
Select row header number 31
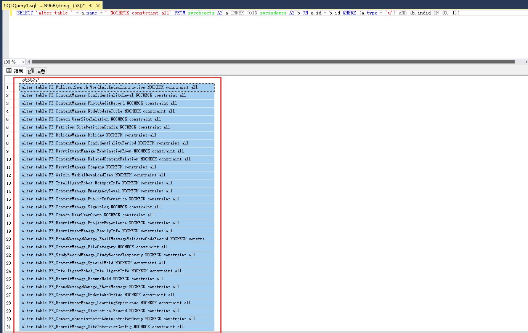tap(8, 327)
